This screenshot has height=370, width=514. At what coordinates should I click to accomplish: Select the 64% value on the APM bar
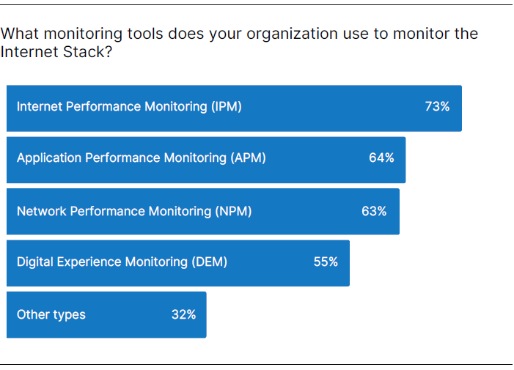[x=381, y=158]
